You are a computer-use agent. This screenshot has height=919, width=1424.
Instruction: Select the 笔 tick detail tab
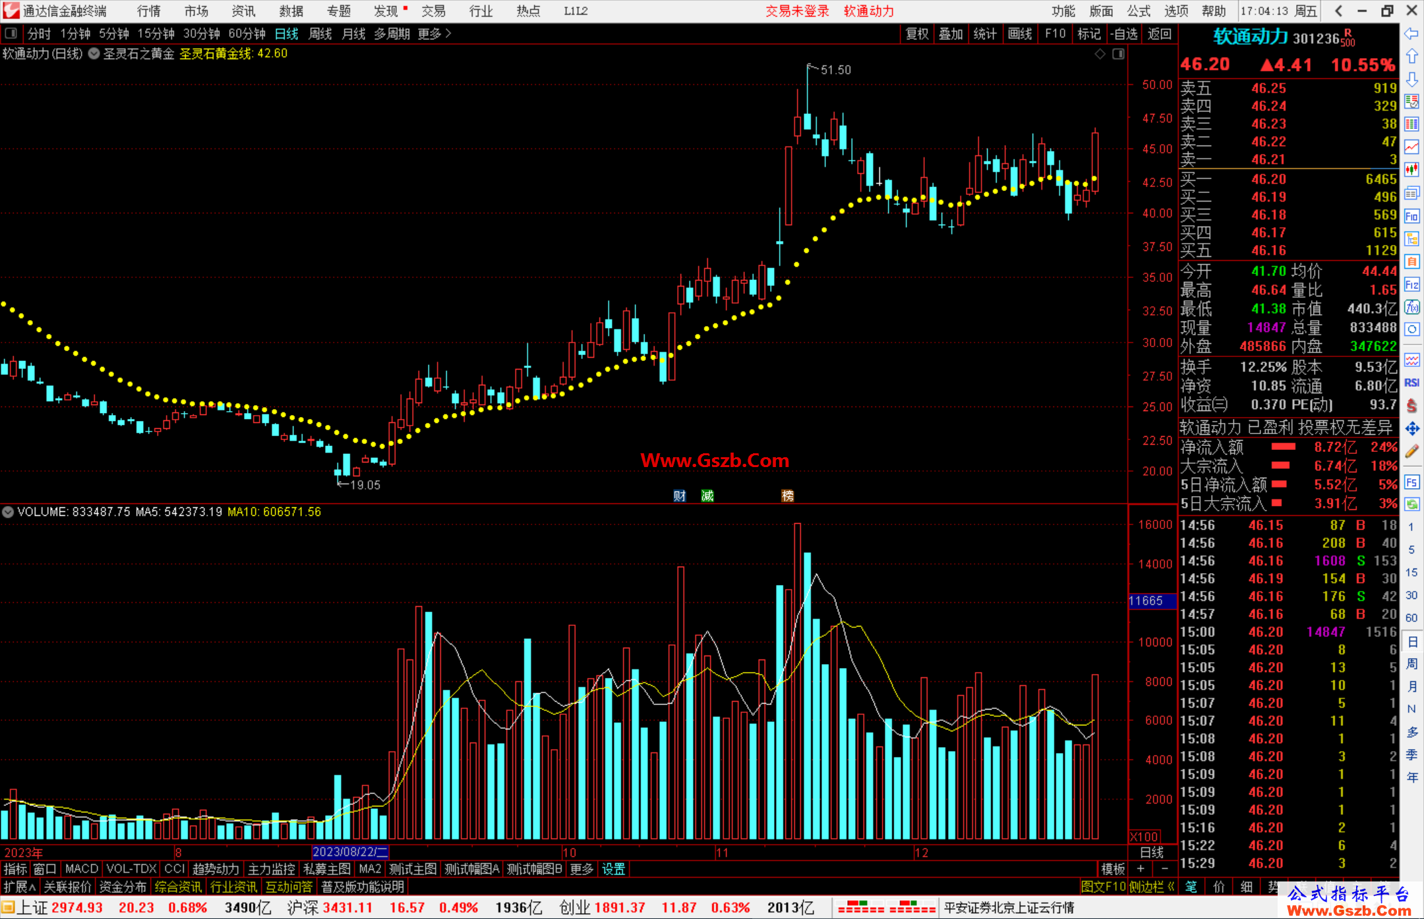click(x=1191, y=887)
